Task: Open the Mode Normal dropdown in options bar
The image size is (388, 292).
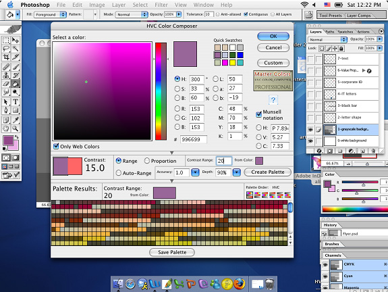Action: click(x=132, y=14)
